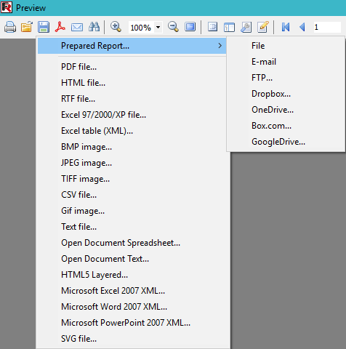Zoom out with the magnifier minus icon

pyautogui.click(x=173, y=27)
